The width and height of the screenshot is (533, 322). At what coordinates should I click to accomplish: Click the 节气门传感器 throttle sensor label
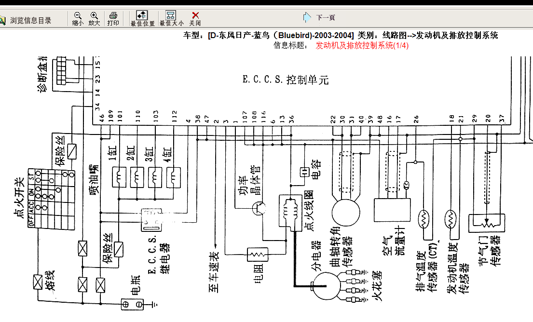point(490,251)
